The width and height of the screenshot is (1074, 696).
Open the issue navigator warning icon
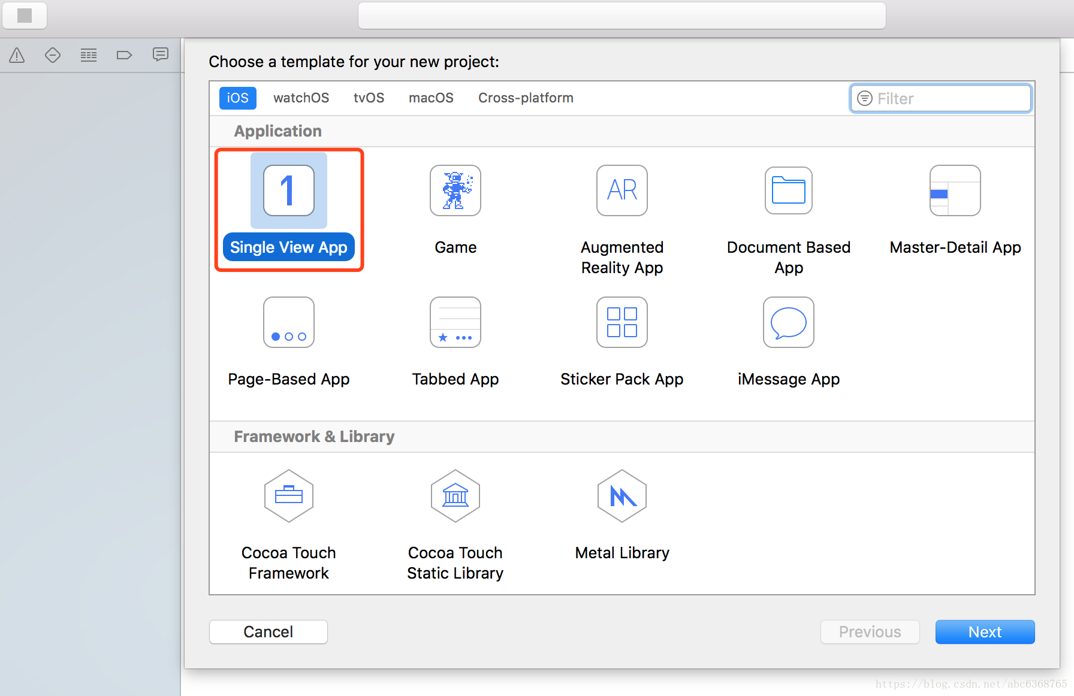17,56
